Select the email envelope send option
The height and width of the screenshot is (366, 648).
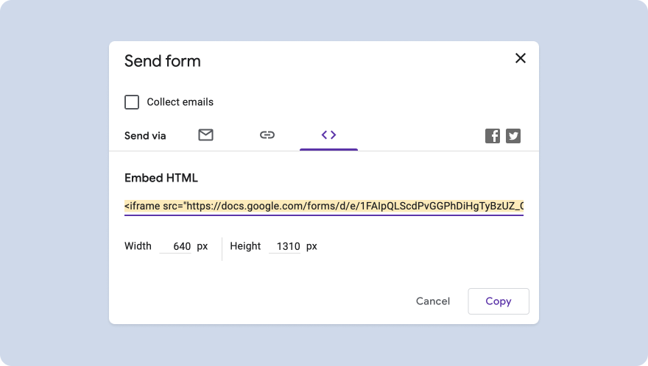205,135
